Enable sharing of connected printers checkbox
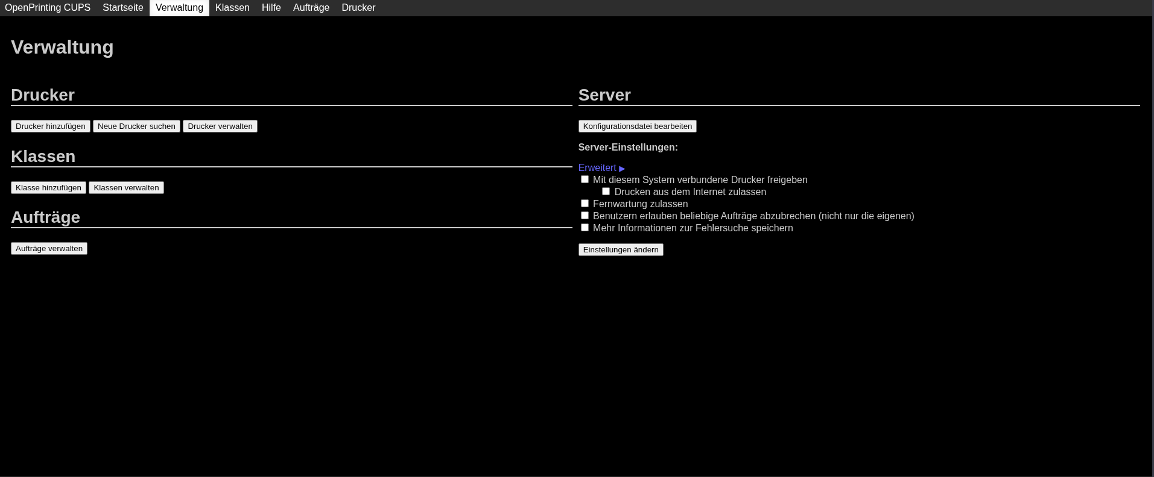This screenshot has width=1154, height=477. tap(585, 179)
